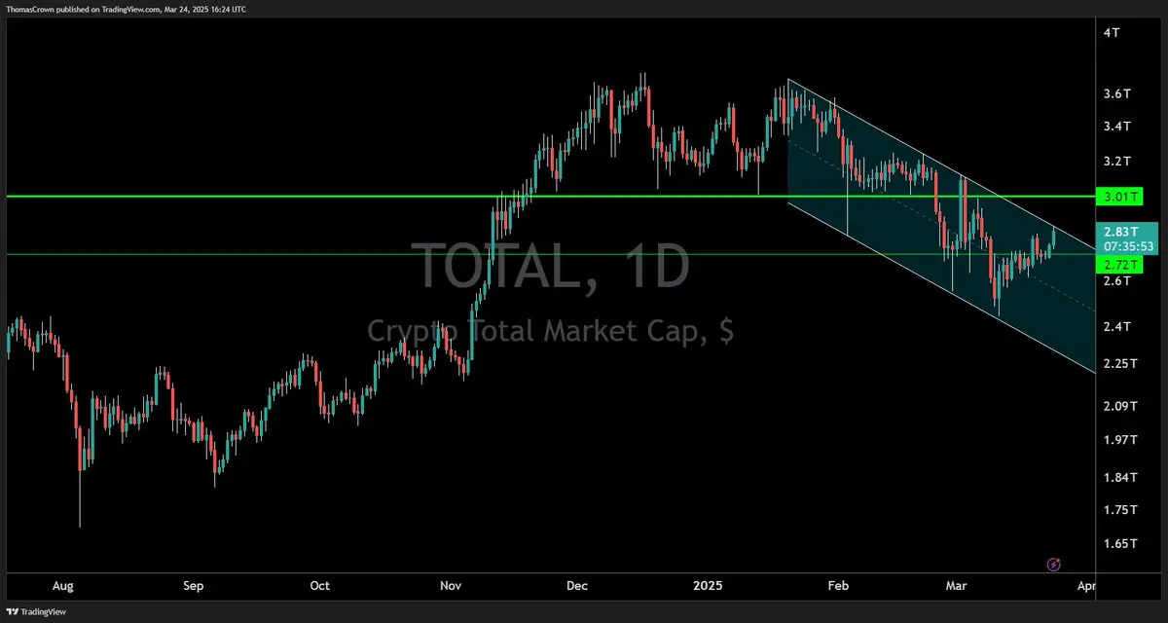1168x623 pixels.
Task: Click the Feb label on time axis
Action: coord(838,586)
